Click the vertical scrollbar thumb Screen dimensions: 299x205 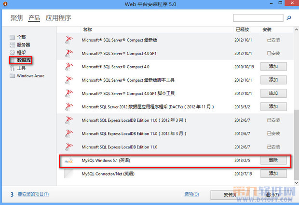tap(296, 145)
